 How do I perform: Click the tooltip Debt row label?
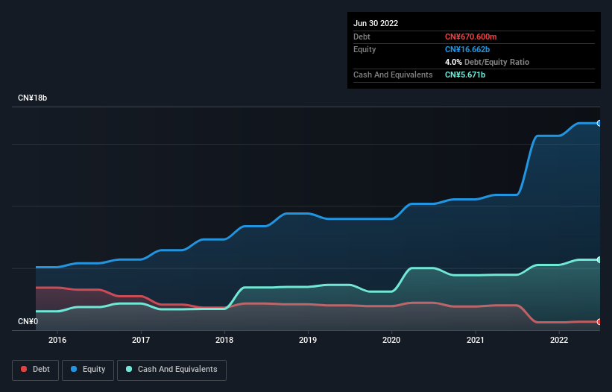pyautogui.click(x=362, y=37)
